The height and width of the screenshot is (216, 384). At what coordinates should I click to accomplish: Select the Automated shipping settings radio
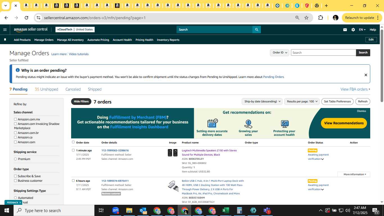15,198
